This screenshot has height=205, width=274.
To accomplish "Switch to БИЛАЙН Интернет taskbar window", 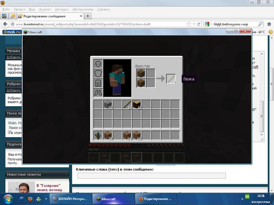I will 70,199.
